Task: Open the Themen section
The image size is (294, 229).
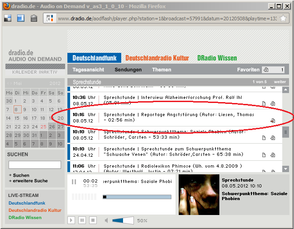Action: pos(161,70)
